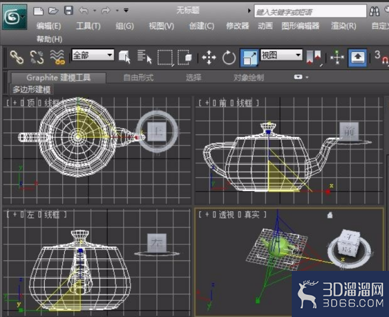
Task: Toggle the ribbon minimize button
Action: point(298,77)
